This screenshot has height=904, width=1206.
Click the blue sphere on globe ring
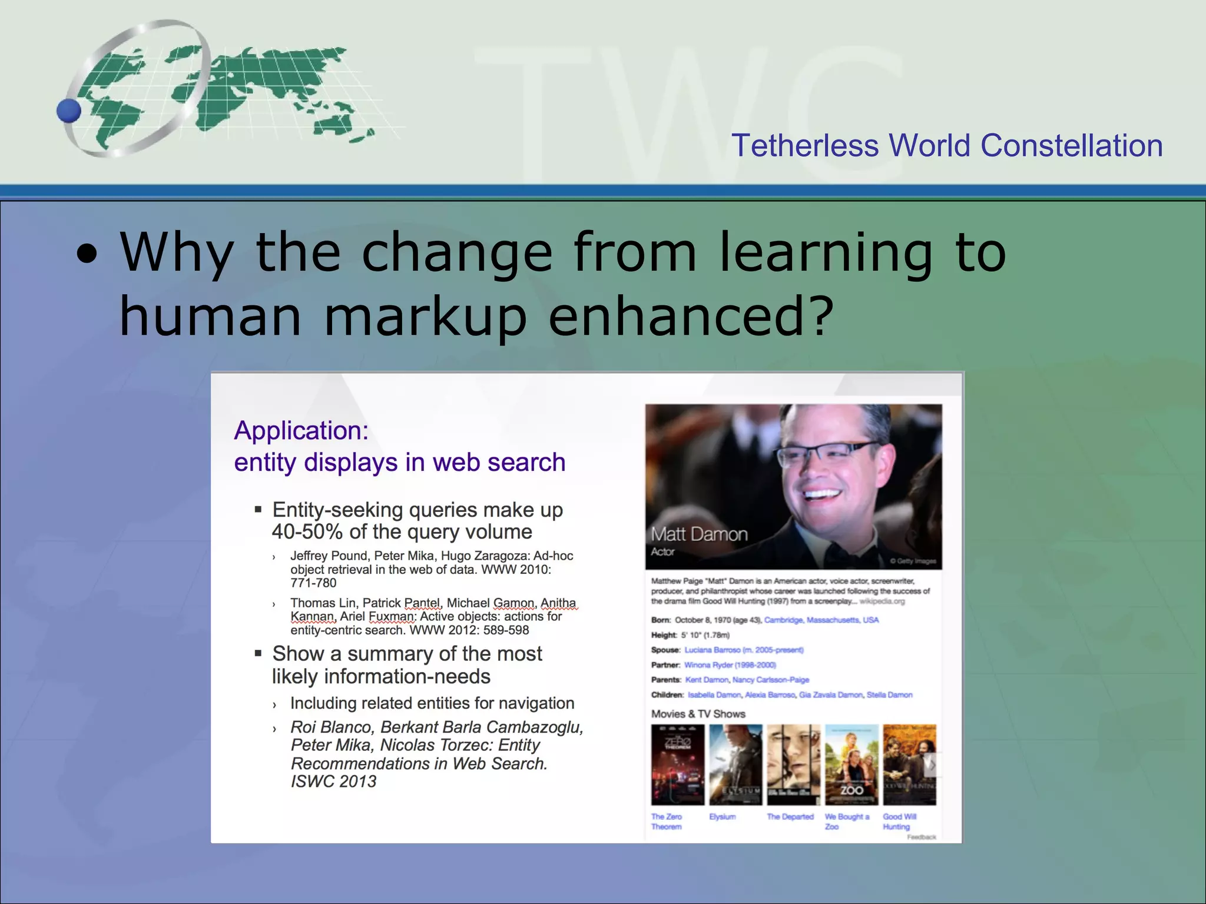(x=69, y=111)
